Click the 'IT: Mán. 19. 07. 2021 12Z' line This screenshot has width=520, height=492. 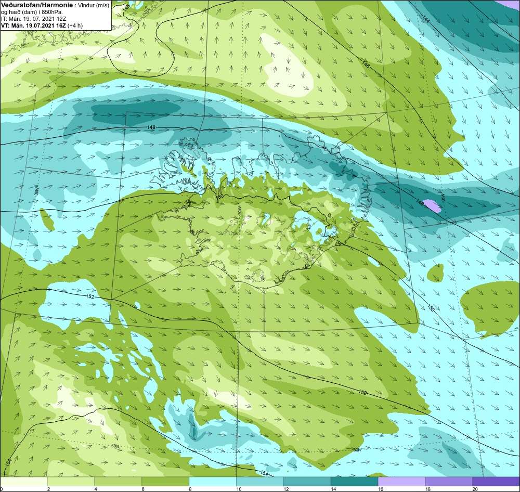click(33, 19)
